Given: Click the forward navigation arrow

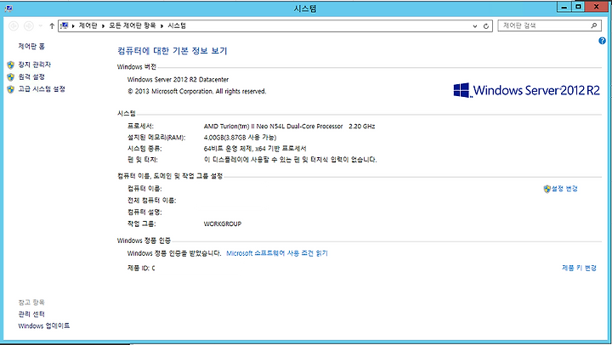Looking at the screenshot, I should (x=29, y=25).
